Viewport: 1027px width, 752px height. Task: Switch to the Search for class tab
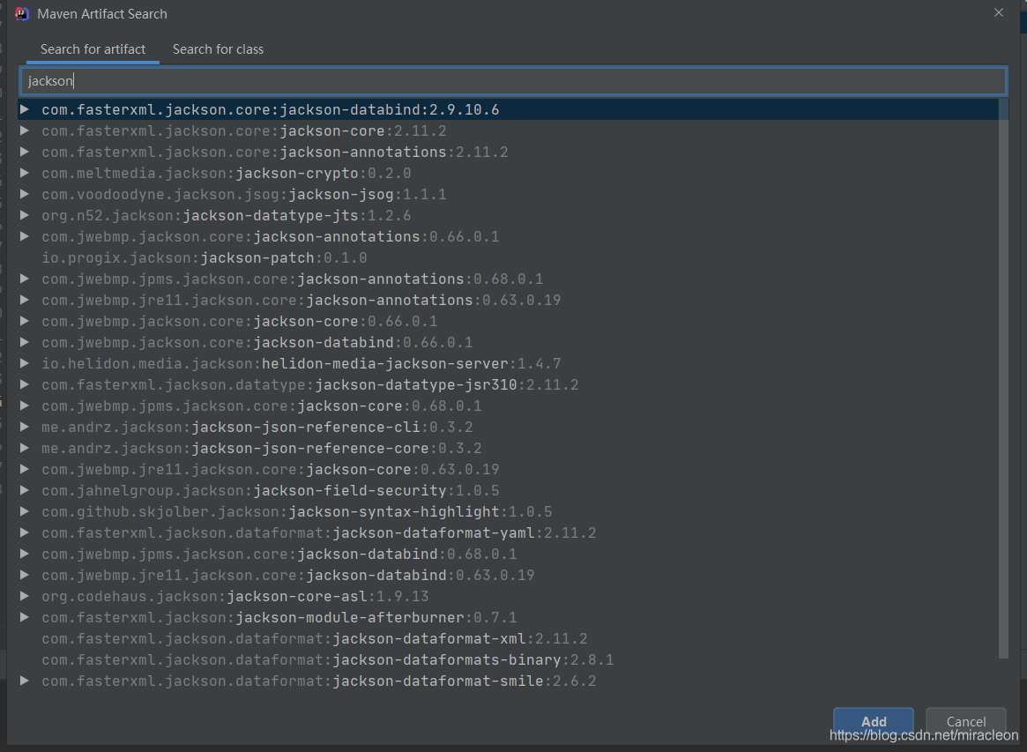(218, 49)
